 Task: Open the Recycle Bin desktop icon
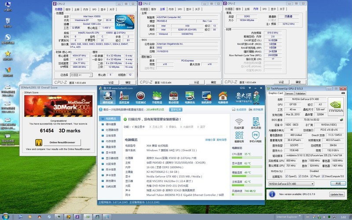[7, 23]
